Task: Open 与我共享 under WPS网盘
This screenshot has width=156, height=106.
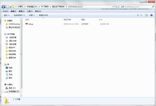Action: point(11,38)
